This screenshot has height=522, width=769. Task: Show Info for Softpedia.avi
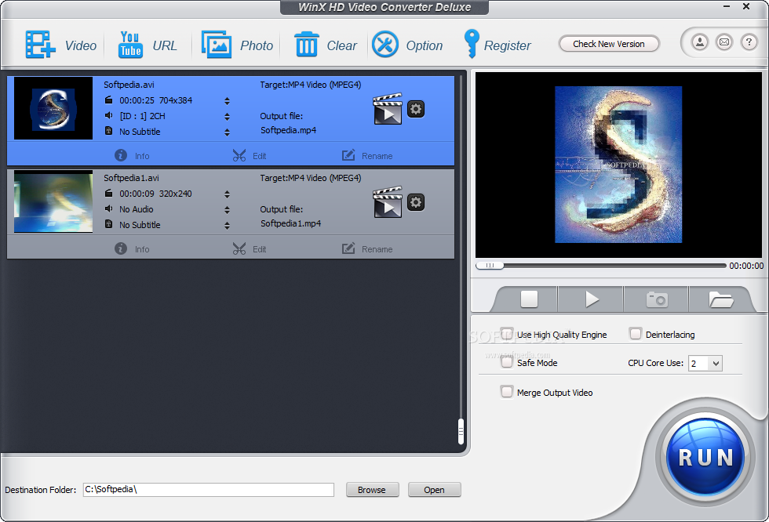(132, 156)
